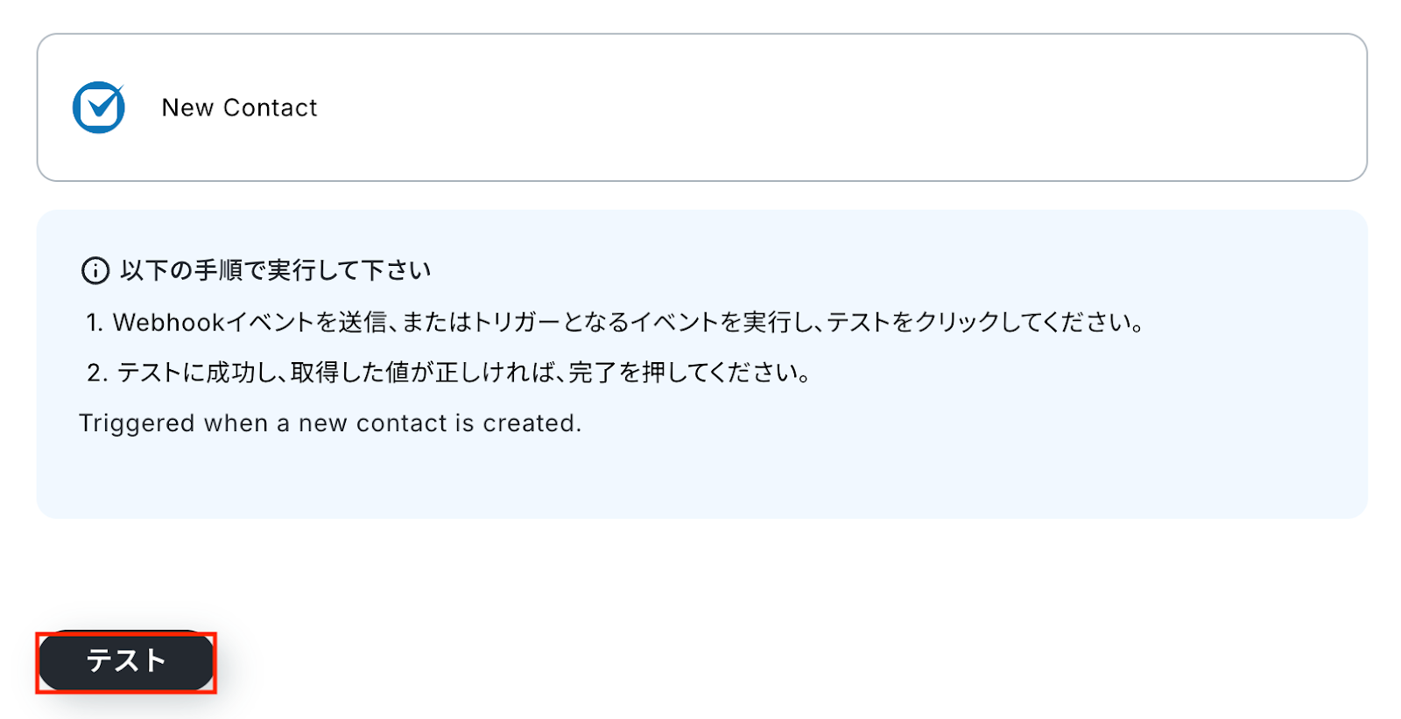Click empty space inside the New Contact card
This screenshot has width=1401, height=719.
[x=788, y=108]
